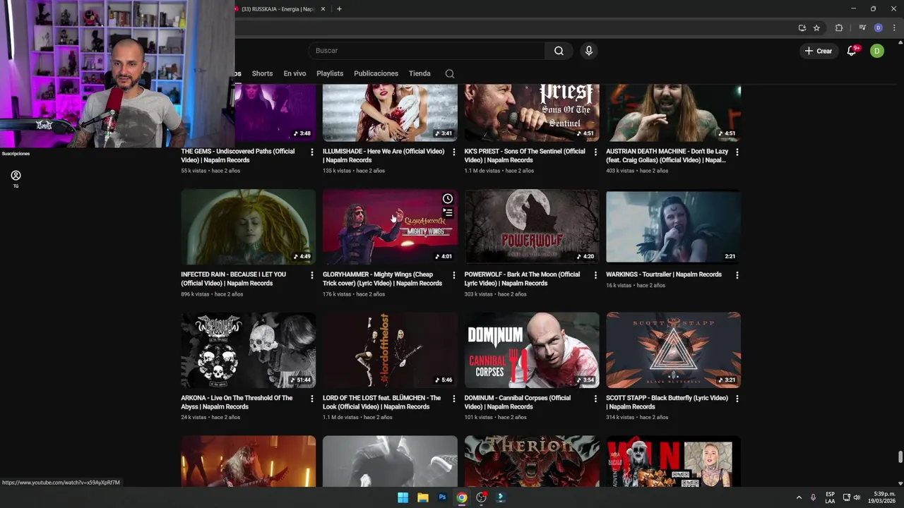Open ARKONA live video thumbnail
This screenshot has width=904, height=508.
248,350
